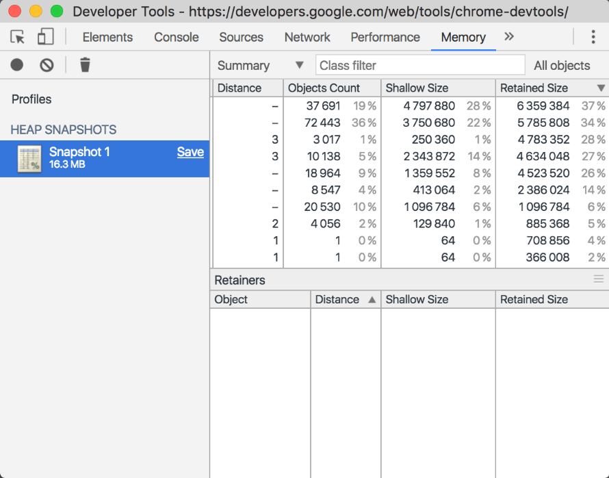Sort Retainers by Retained Size header

pos(552,300)
